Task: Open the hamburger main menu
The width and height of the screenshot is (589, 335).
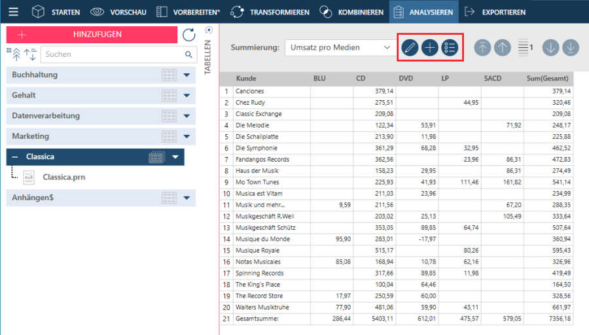Action: pyautogui.click(x=13, y=11)
